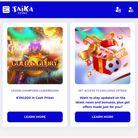Open the hamburger menu icon

(6, 10)
